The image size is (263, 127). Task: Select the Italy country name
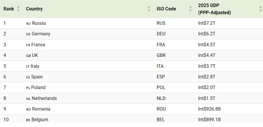click(x=35, y=66)
